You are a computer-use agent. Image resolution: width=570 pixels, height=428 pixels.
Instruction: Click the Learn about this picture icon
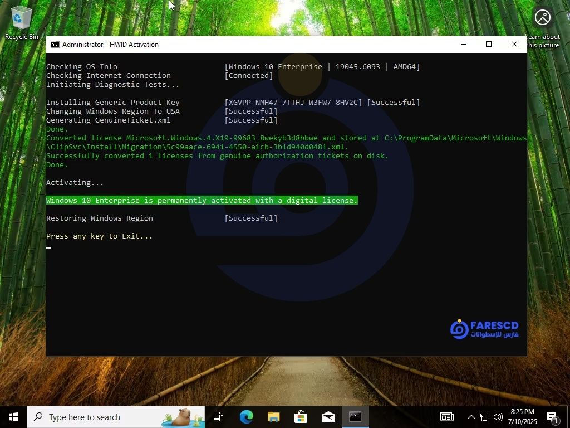[543, 27]
